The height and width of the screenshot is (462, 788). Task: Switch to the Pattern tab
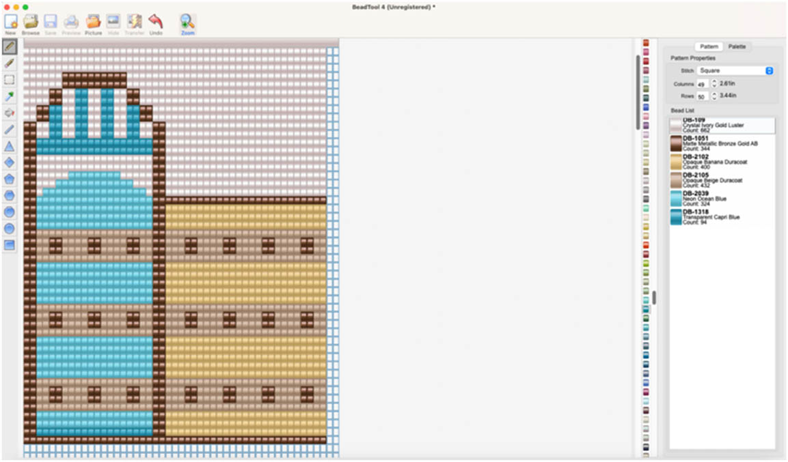coord(709,46)
